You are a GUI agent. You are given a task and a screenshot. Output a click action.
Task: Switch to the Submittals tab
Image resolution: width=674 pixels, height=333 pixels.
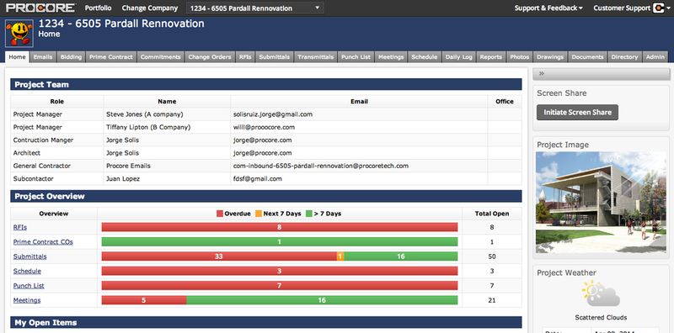pyautogui.click(x=275, y=56)
